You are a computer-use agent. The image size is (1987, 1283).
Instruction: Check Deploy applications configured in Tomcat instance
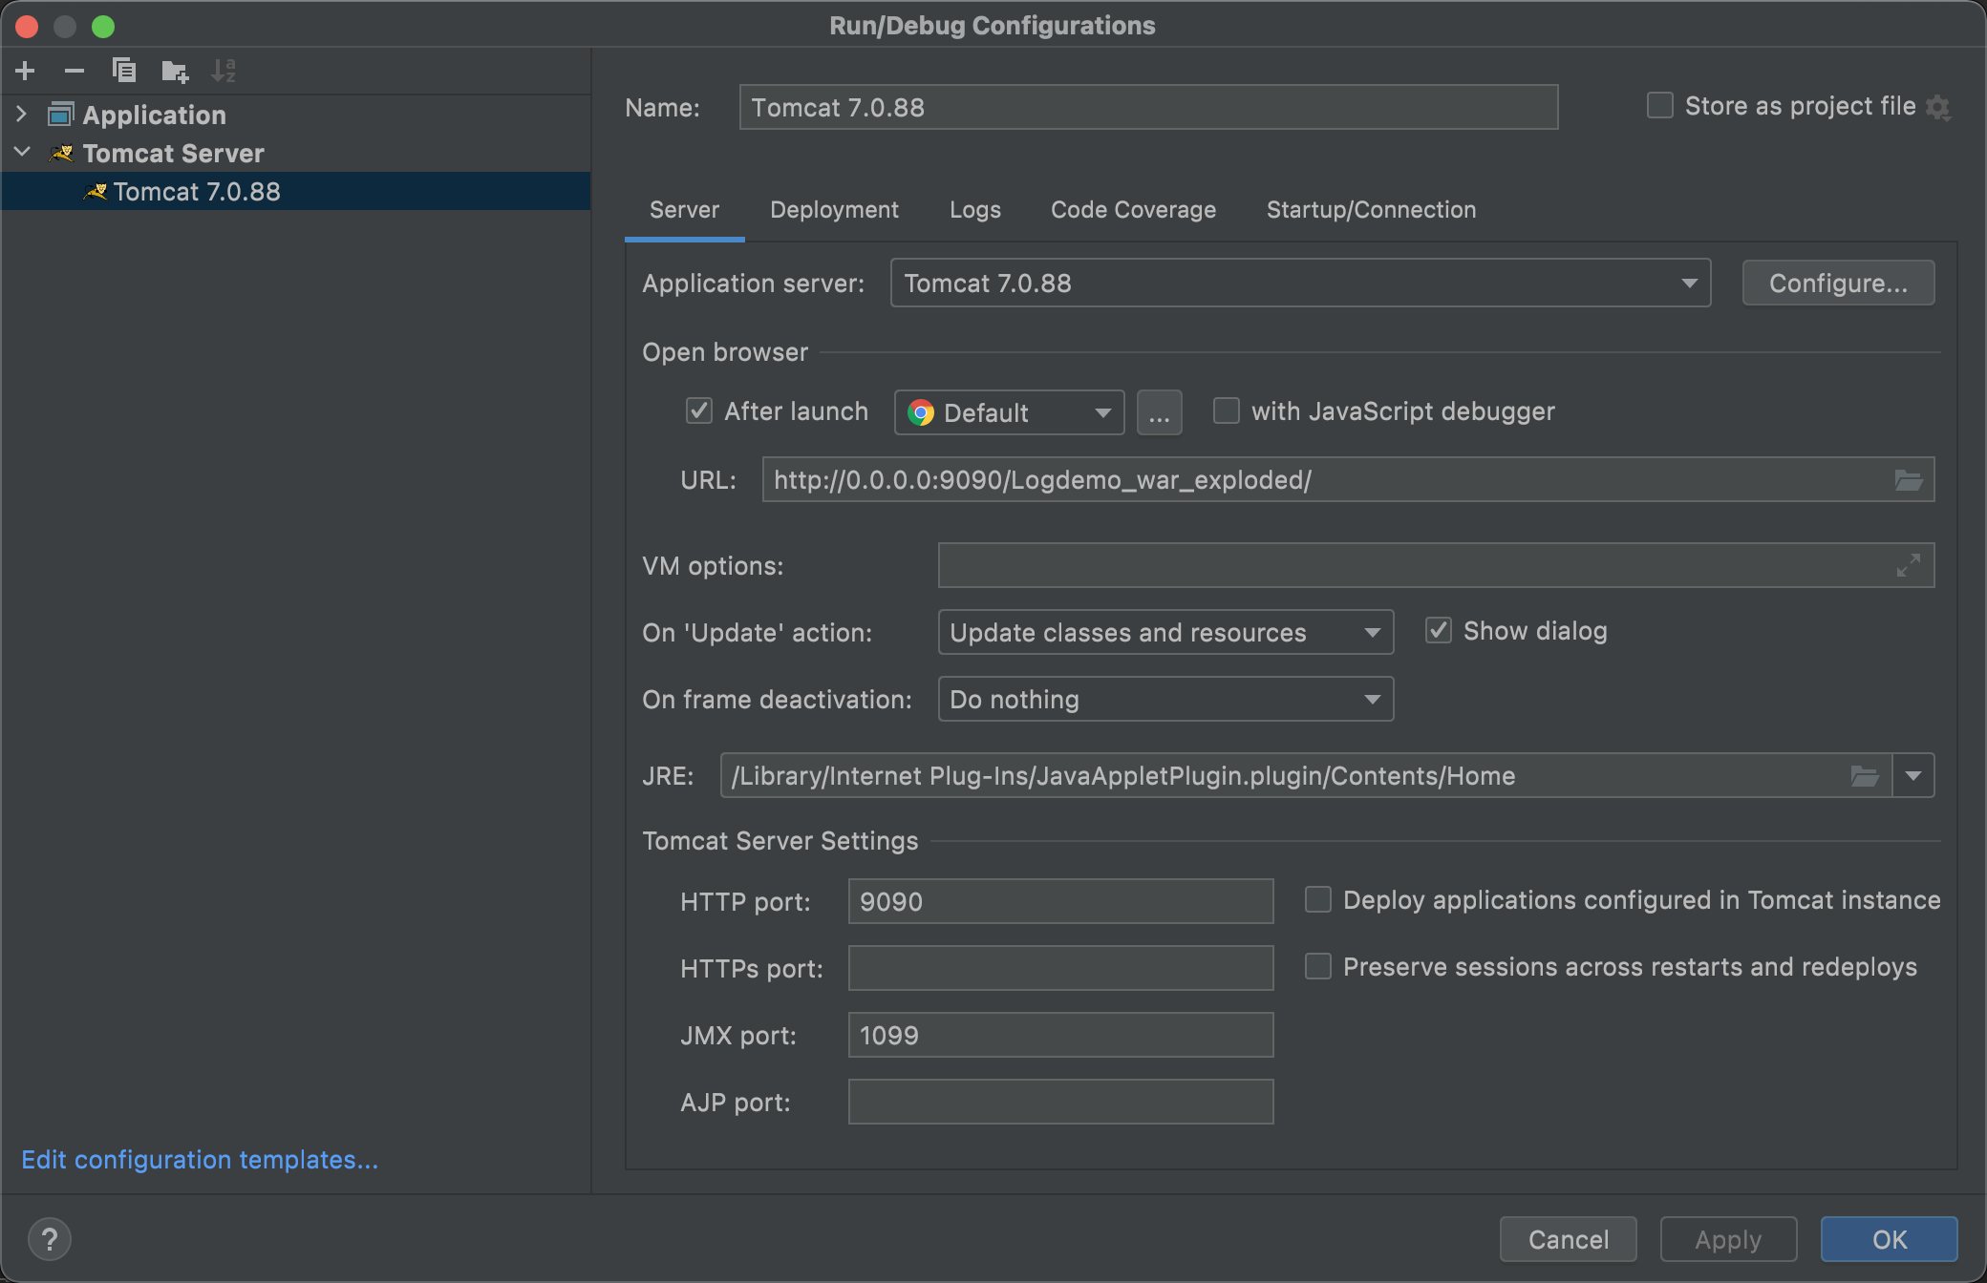pos(1318,899)
